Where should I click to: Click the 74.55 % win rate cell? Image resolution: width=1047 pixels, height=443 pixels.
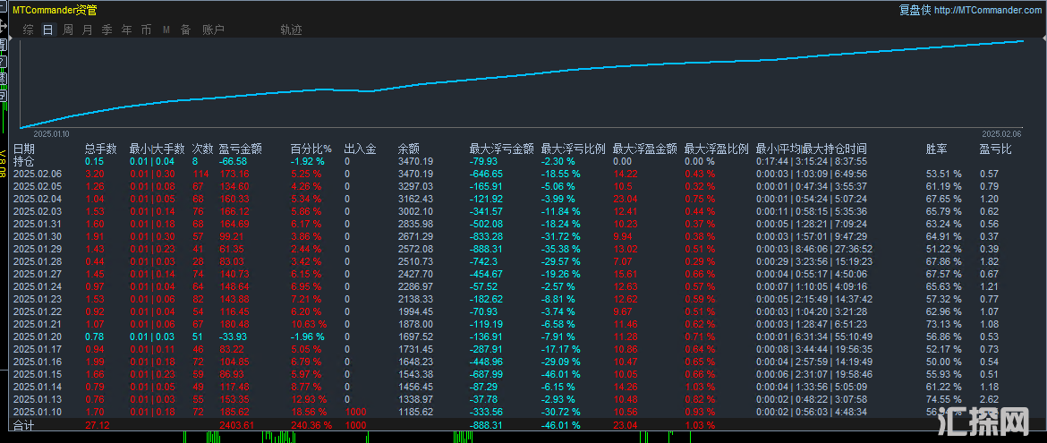[x=943, y=399]
